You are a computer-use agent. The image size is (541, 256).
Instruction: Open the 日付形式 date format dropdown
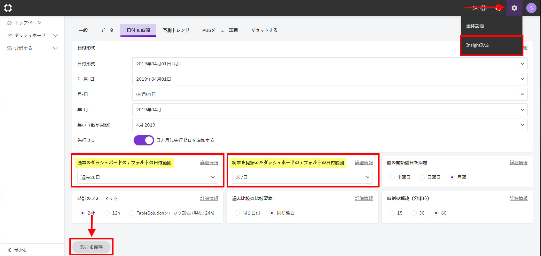pyautogui.click(x=330, y=64)
